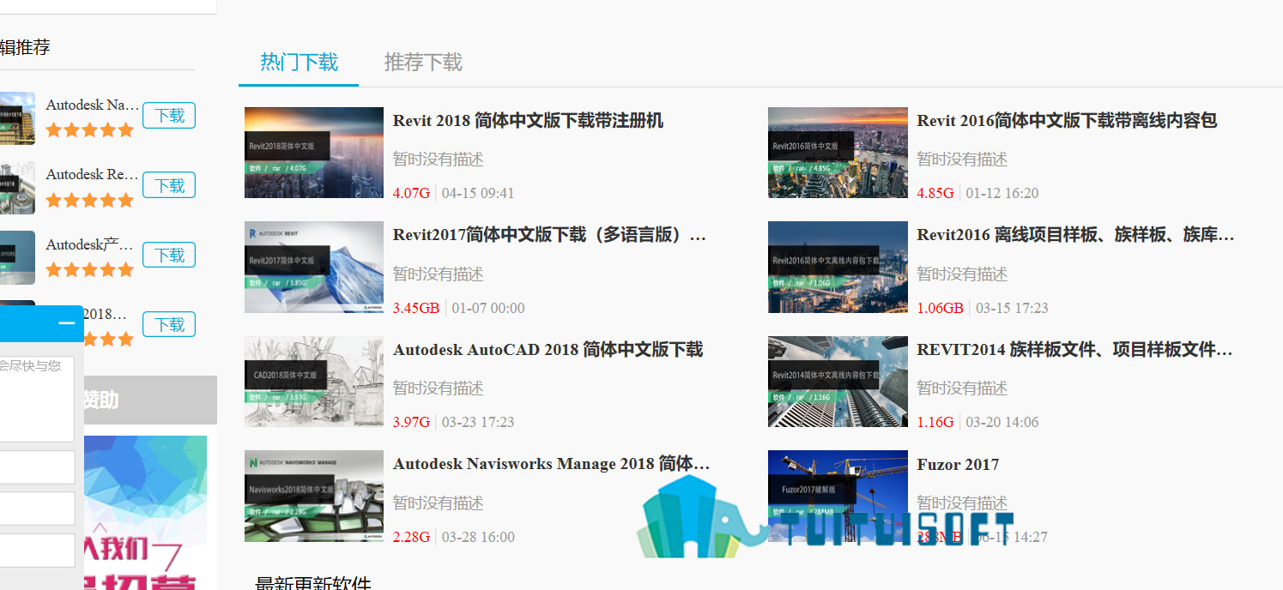Click 下载 button next to Autodesk Re…

click(x=169, y=185)
